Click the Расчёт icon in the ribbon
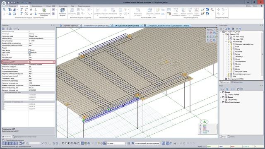The height and width of the screenshot is (149, 265). (x=158, y=11)
